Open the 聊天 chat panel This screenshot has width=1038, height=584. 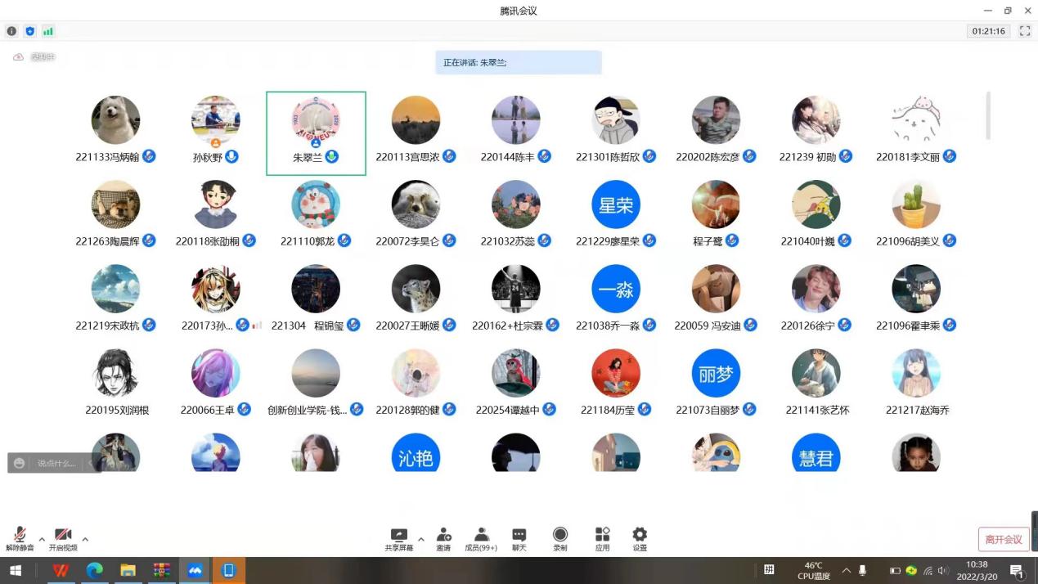[519, 539]
